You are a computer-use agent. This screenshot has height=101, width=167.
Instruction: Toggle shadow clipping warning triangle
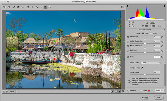pyautogui.click(x=128, y=6)
